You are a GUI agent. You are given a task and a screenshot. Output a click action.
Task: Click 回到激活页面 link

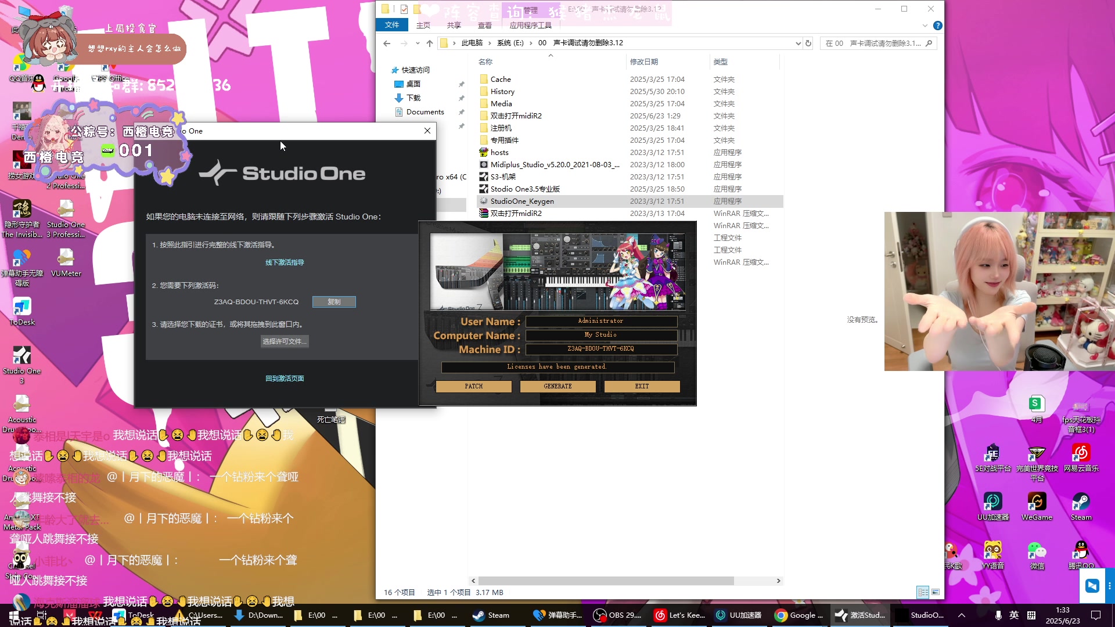click(x=285, y=379)
